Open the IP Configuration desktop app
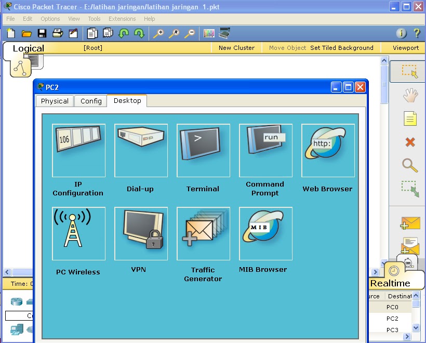This screenshot has height=343, width=426. [x=78, y=150]
